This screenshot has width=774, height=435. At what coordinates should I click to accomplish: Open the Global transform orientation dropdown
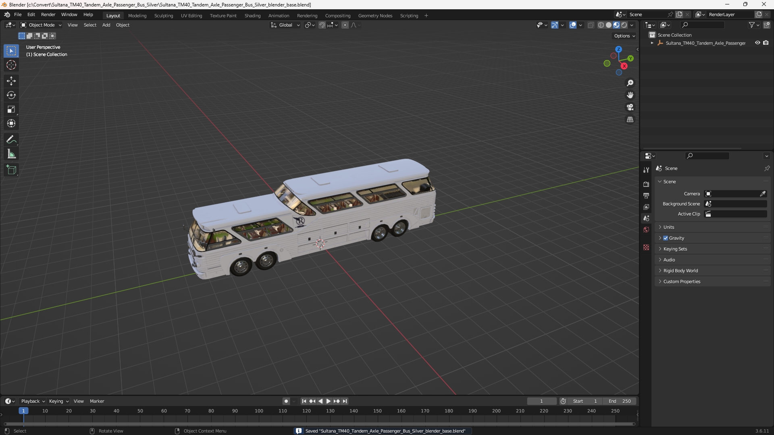(285, 25)
